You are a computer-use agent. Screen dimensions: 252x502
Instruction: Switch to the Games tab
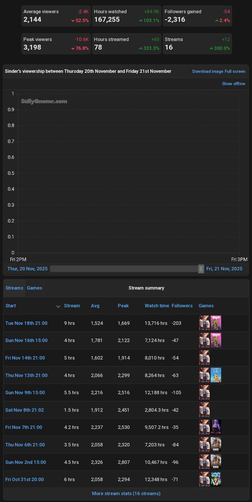[34, 288]
